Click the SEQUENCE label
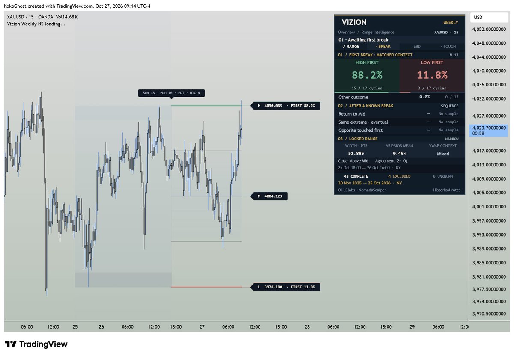The width and height of the screenshot is (514, 356). tap(449, 106)
